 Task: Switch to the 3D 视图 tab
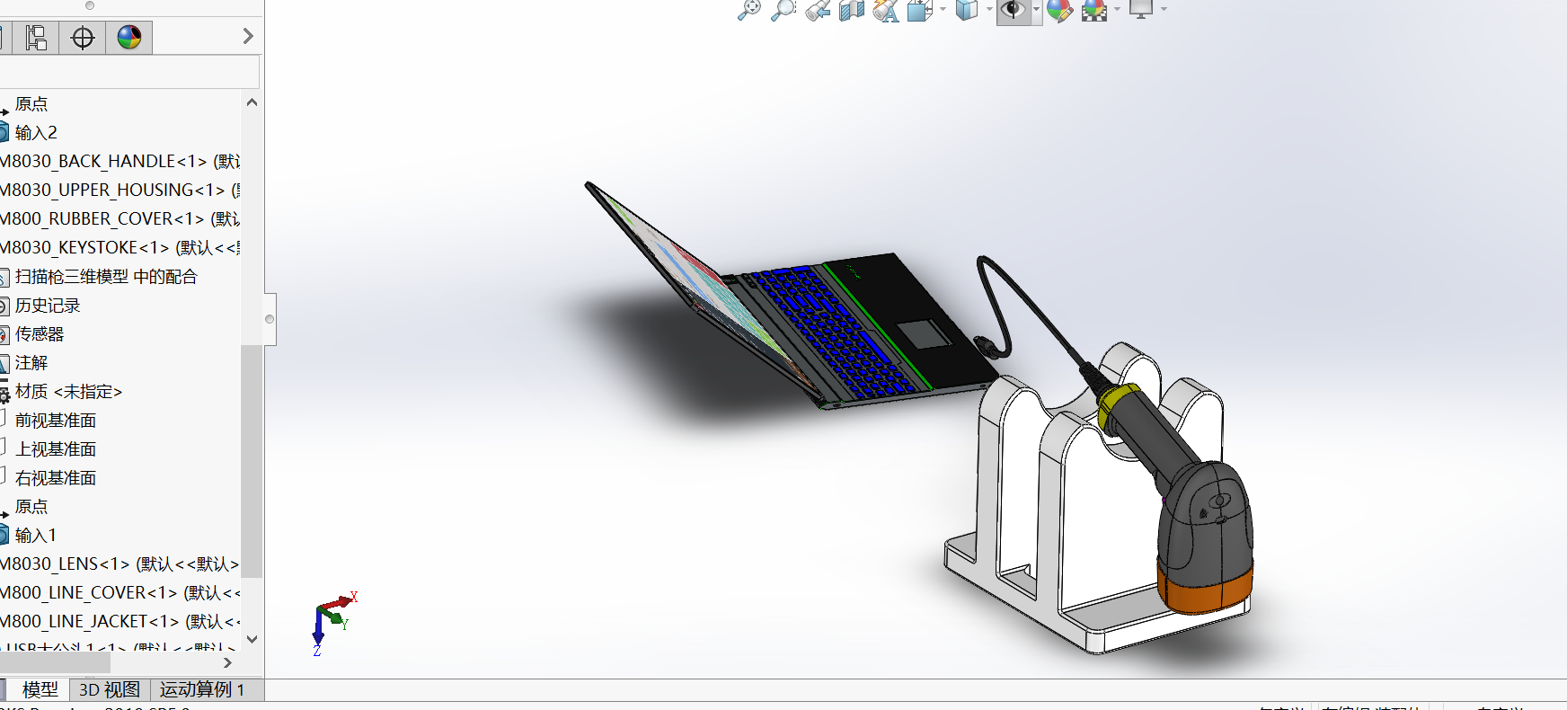(110, 689)
